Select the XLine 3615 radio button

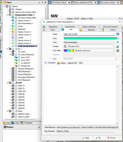[19, 60]
